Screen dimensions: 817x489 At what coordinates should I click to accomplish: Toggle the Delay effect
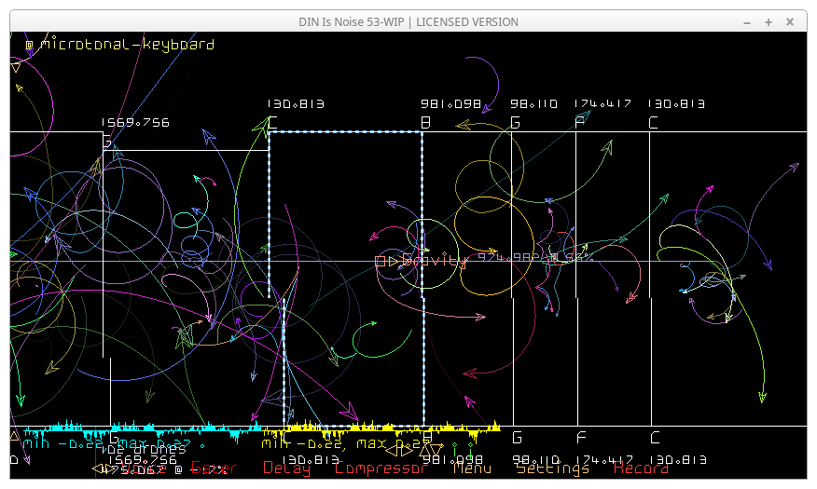286,468
